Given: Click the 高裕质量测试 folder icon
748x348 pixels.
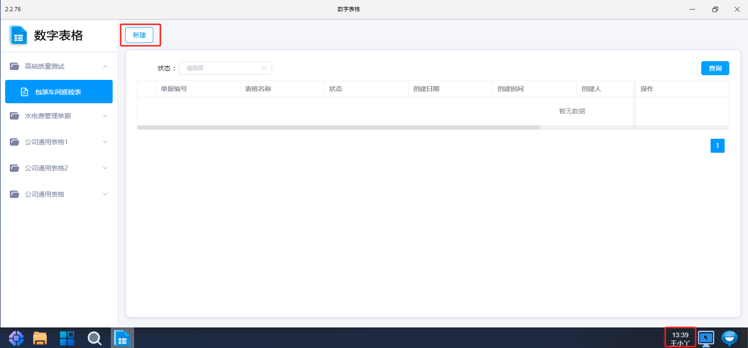Looking at the screenshot, I should pos(14,66).
